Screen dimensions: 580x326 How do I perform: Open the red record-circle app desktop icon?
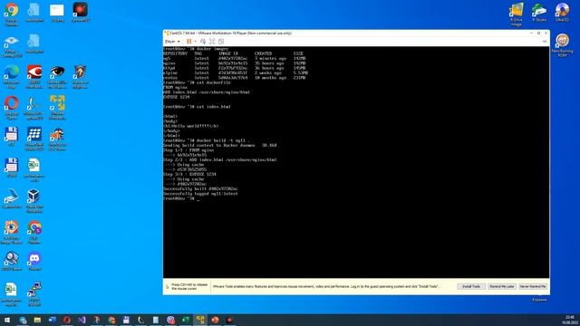click(x=80, y=12)
